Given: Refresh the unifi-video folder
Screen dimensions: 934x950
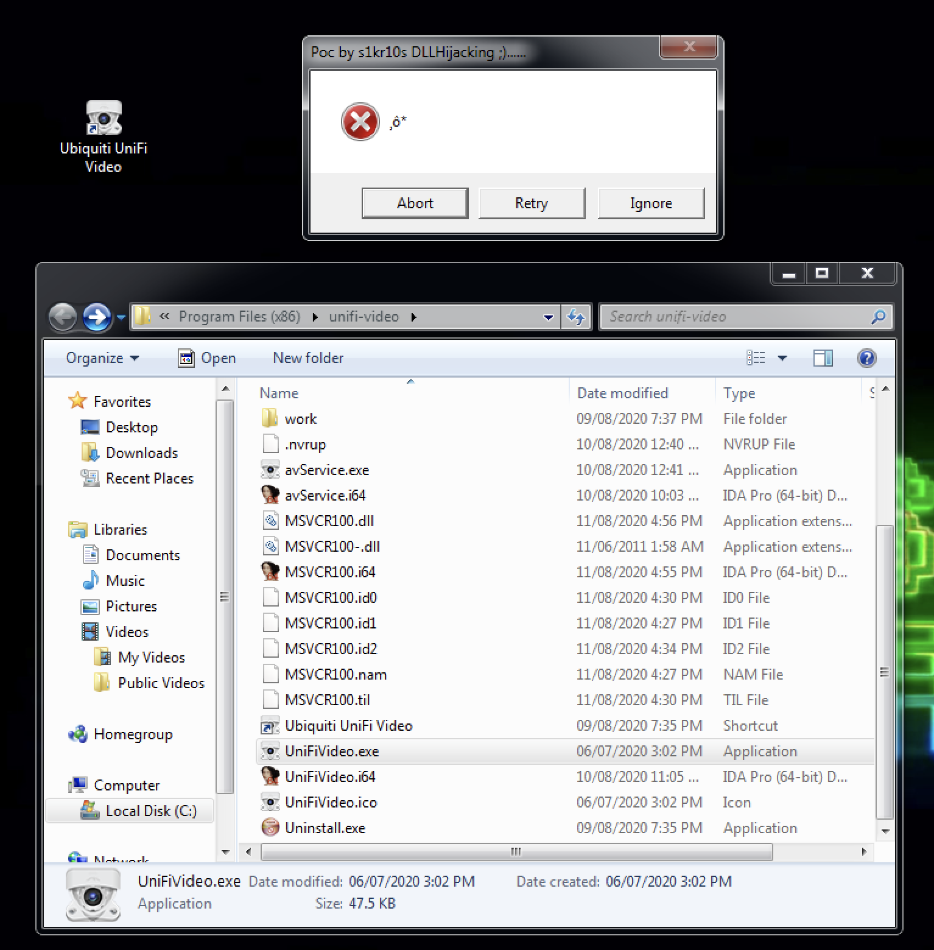Looking at the screenshot, I should [x=576, y=317].
